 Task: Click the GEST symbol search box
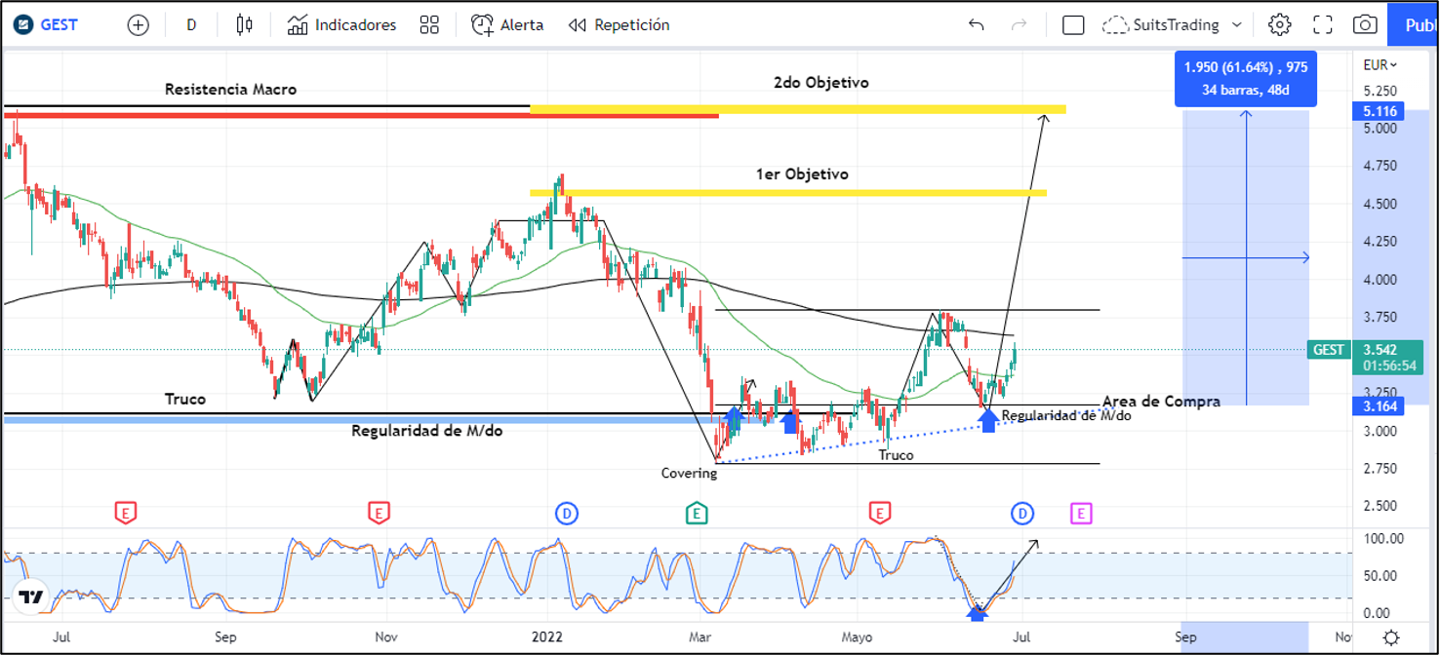pos(60,25)
